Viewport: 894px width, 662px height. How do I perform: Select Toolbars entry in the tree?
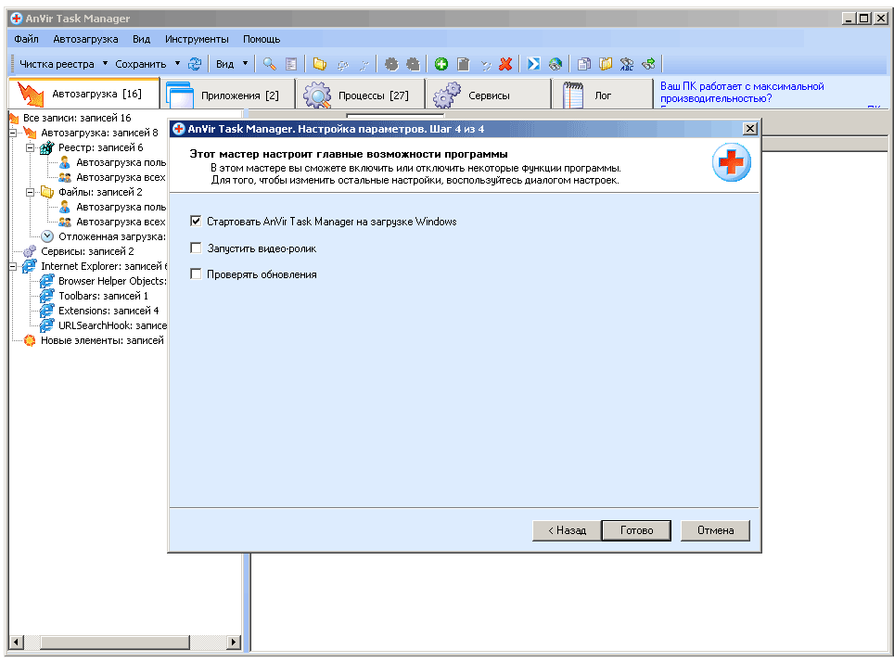(x=102, y=296)
